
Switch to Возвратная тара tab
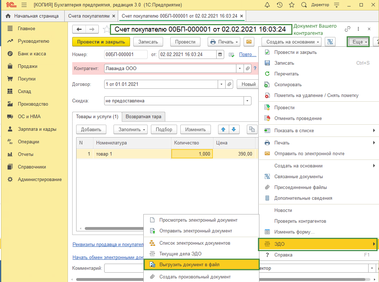[143, 117]
